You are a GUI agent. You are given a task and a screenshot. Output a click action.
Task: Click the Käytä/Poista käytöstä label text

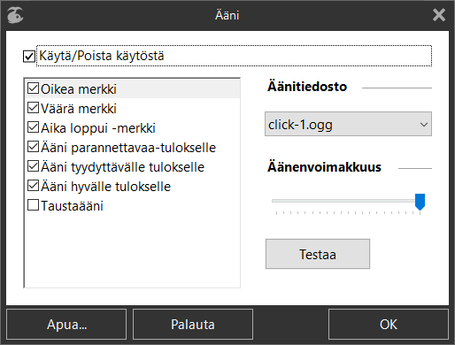(102, 56)
